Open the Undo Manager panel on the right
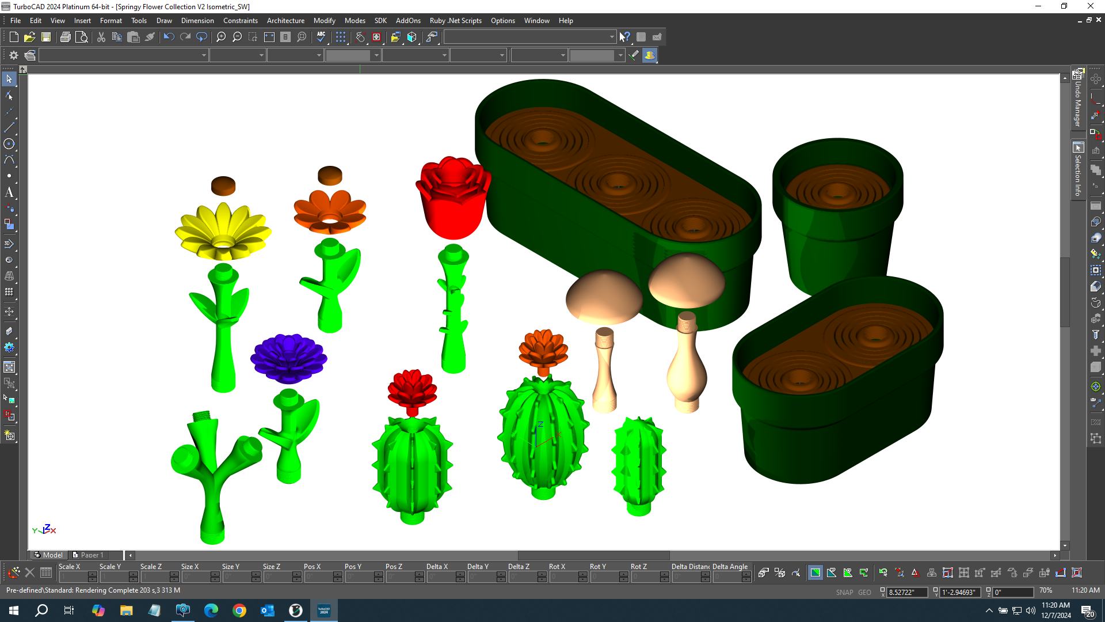This screenshot has height=622, width=1105. tap(1078, 104)
